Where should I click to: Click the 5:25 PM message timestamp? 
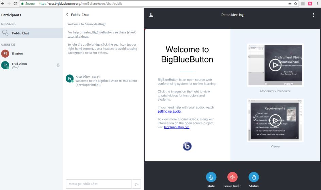pos(96,77)
